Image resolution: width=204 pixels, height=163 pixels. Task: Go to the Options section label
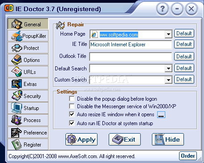pos(32,60)
